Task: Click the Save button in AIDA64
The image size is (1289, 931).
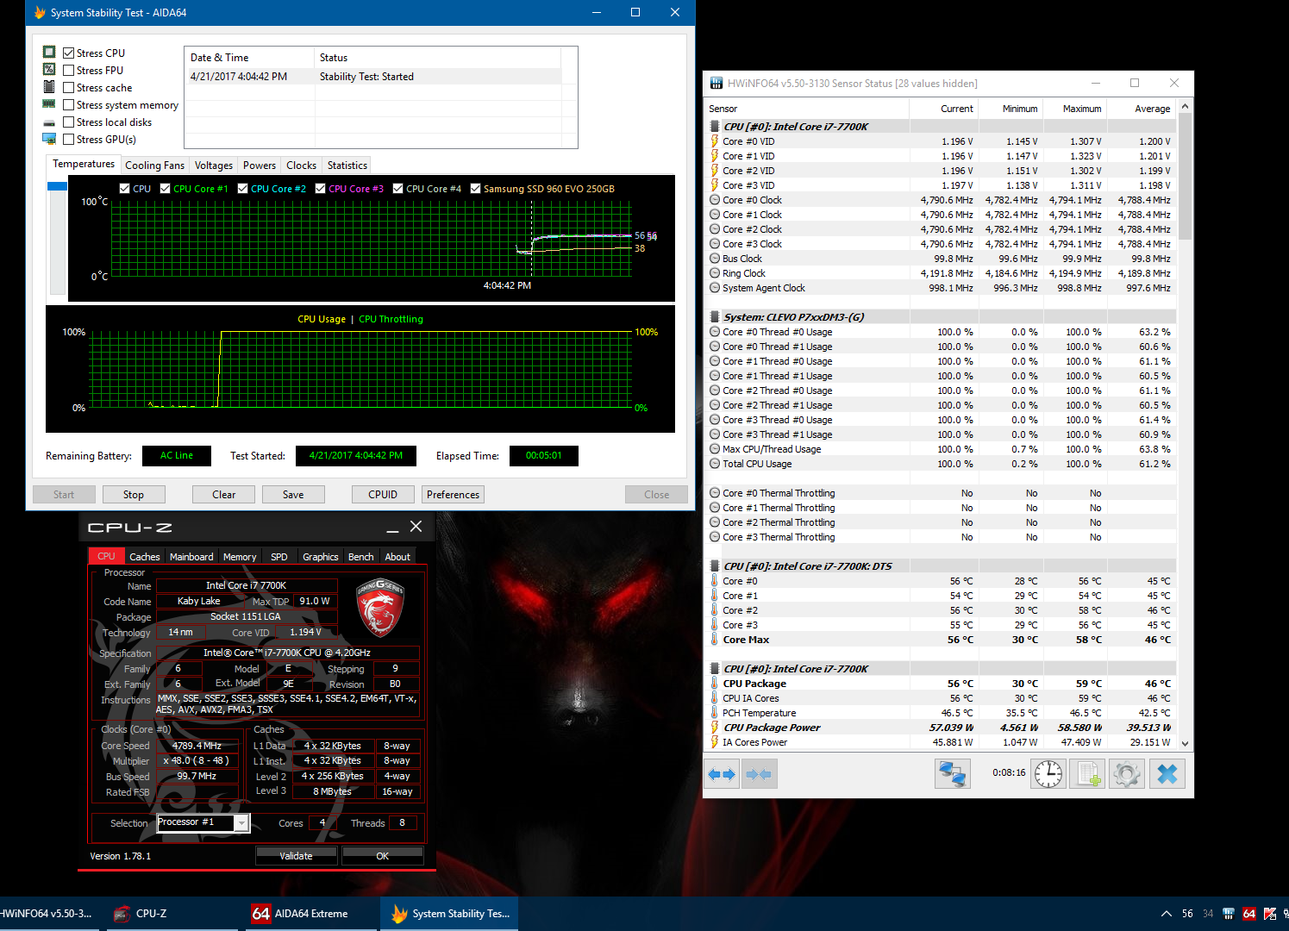Action: [x=293, y=494]
